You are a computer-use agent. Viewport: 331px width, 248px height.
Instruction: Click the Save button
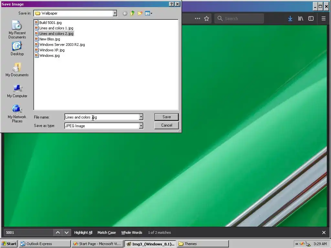point(166,117)
